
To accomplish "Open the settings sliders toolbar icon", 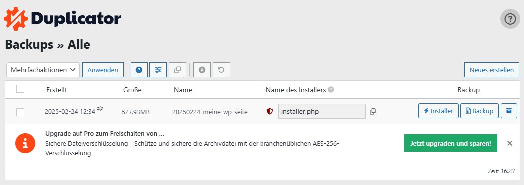I will tap(158, 70).
